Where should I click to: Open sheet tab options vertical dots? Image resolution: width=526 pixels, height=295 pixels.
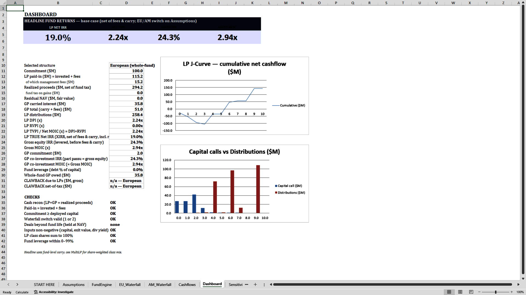click(264, 285)
